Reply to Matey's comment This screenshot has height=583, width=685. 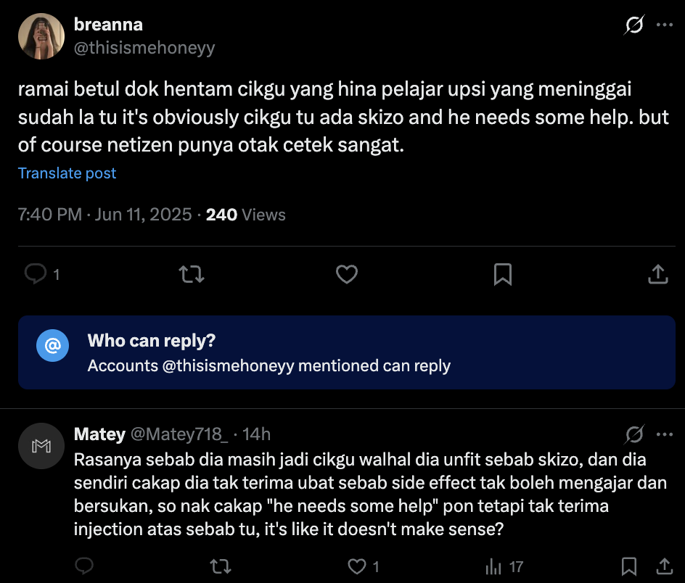point(84,566)
